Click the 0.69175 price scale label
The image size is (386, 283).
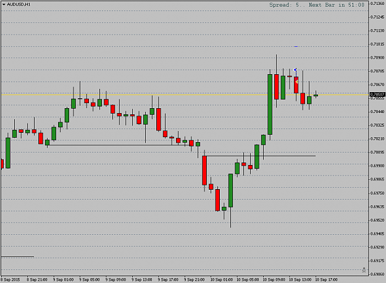pos(377,261)
